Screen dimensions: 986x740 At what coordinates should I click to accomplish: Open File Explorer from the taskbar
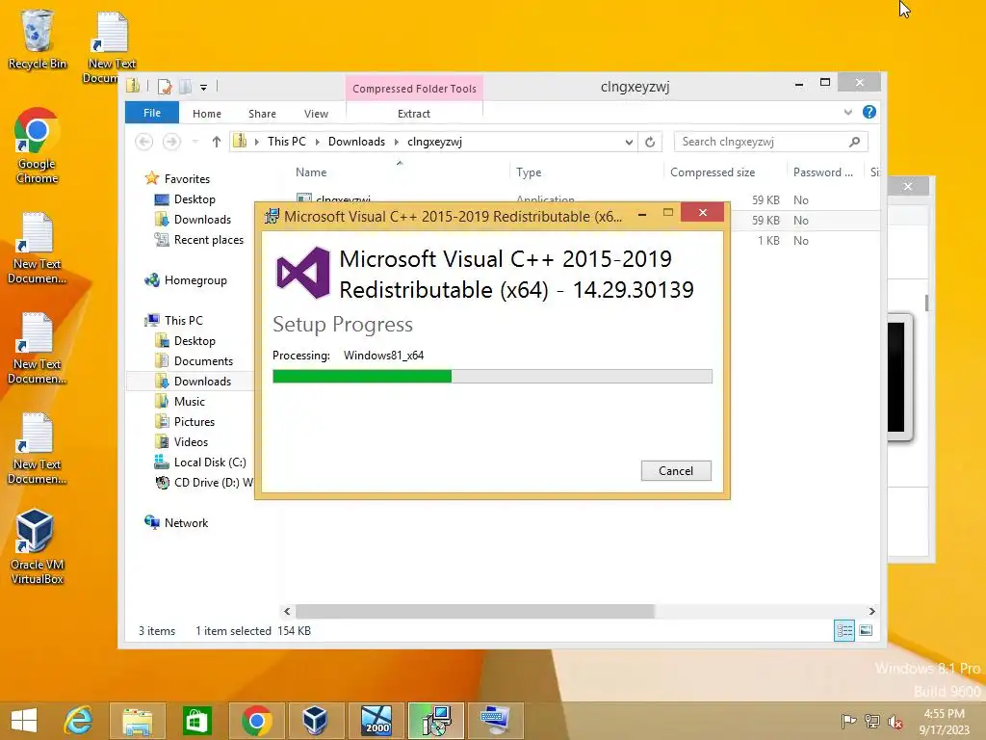(x=137, y=721)
